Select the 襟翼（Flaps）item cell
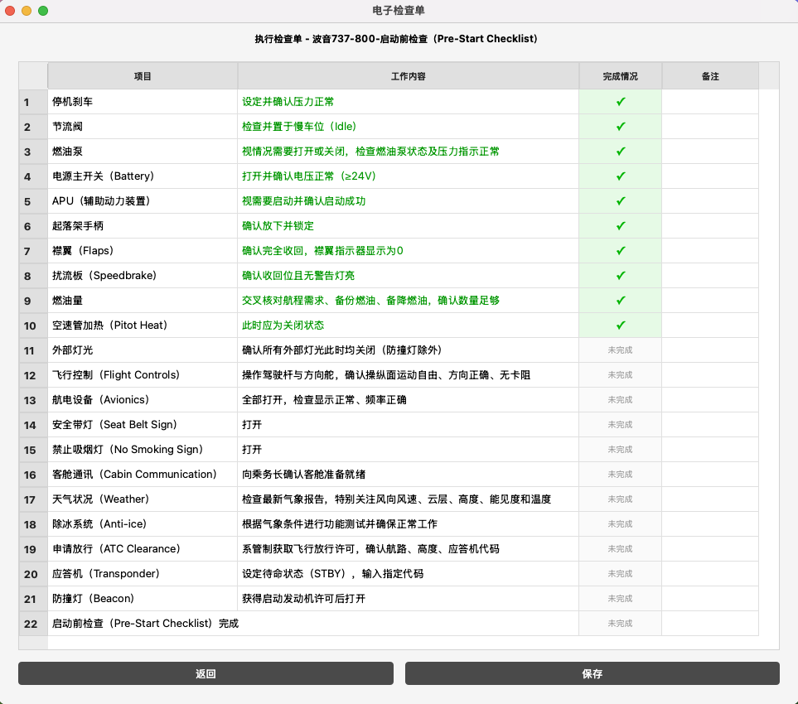This screenshot has width=798, height=704. [x=143, y=251]
